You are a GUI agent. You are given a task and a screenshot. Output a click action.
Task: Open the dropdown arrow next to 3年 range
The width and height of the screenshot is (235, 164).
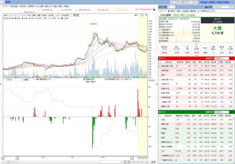pos(150,162)
